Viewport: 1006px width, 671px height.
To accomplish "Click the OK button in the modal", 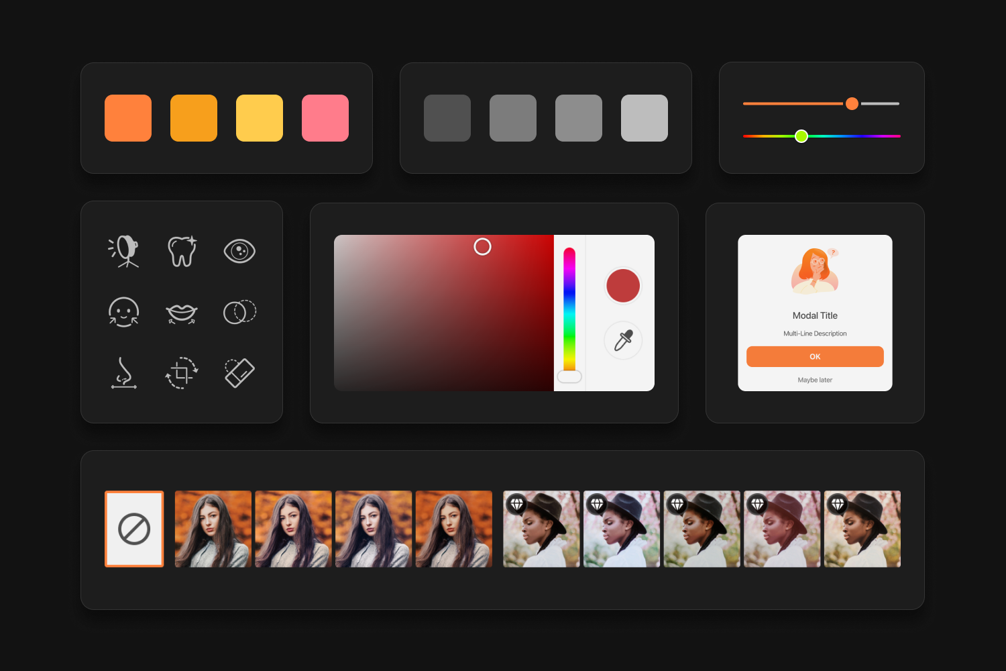I will [815, 356].
